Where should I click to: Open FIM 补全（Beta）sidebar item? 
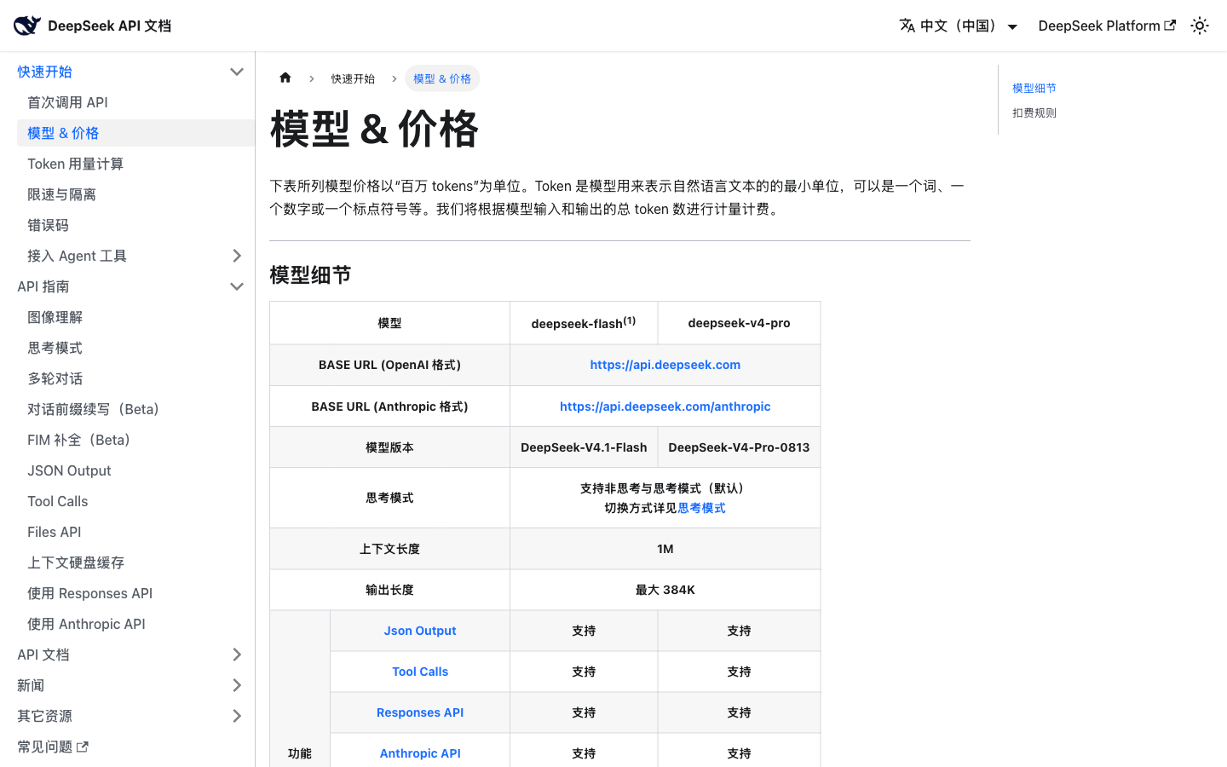(135, 440)
